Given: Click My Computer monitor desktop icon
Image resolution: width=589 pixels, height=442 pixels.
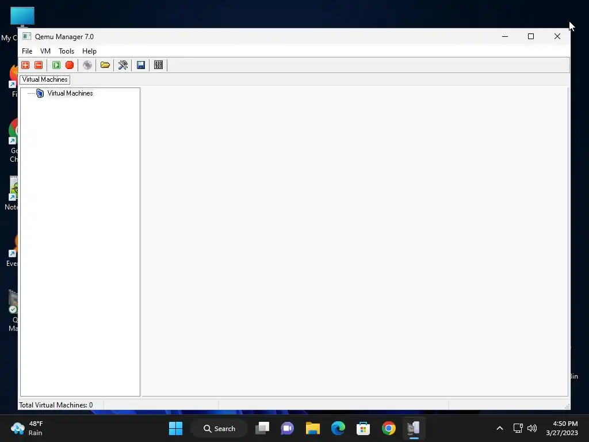Looking at the screenshot, I should (22, 17).
